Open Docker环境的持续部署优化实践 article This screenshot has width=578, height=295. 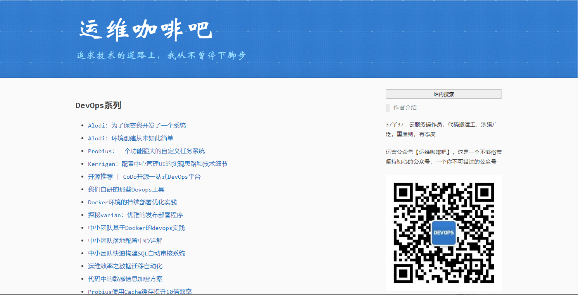(132, 202)
